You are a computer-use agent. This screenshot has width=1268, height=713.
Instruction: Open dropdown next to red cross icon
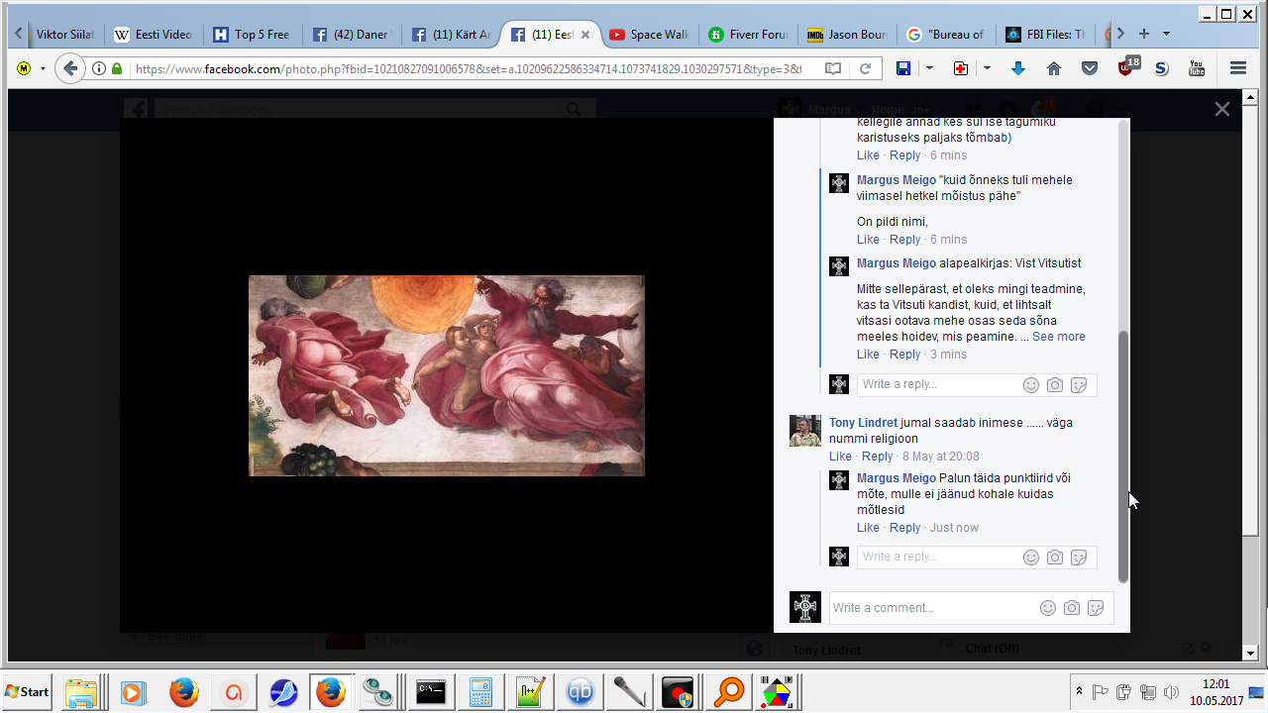987,68
